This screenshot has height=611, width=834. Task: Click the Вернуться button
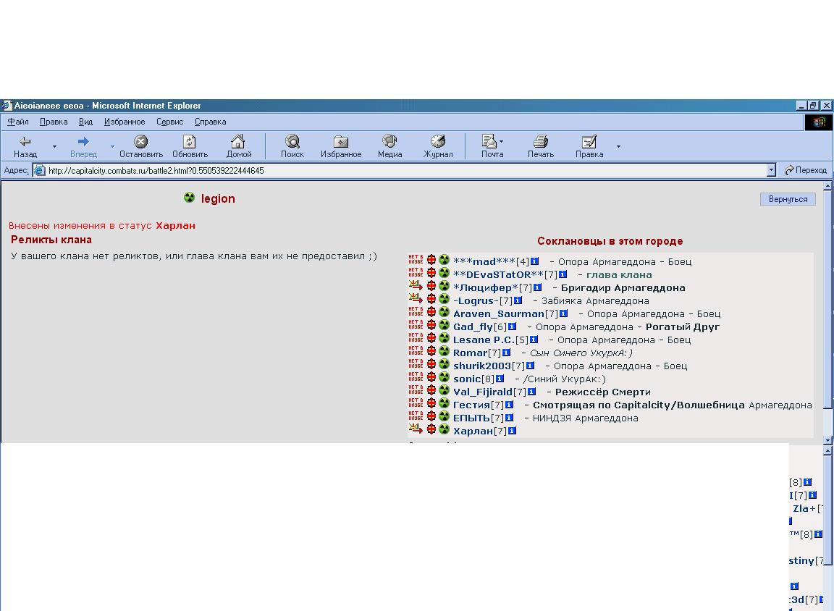pos(788,199)
